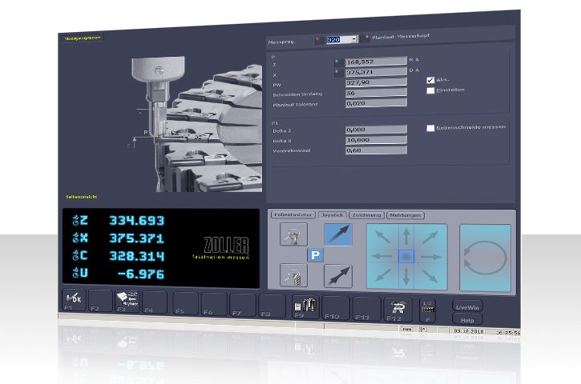This screenshot has height=384, width=581.
Task: Click the red indicator beside Messprog field
Action: (319, 39)
